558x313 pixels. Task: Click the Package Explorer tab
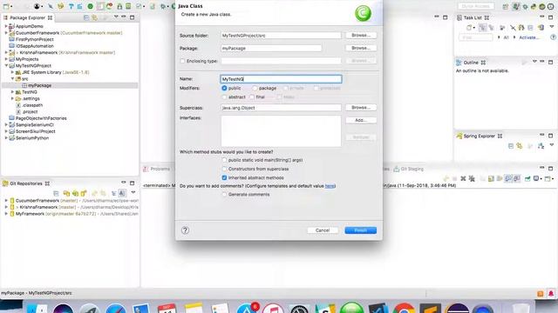(x=27, y=17)
